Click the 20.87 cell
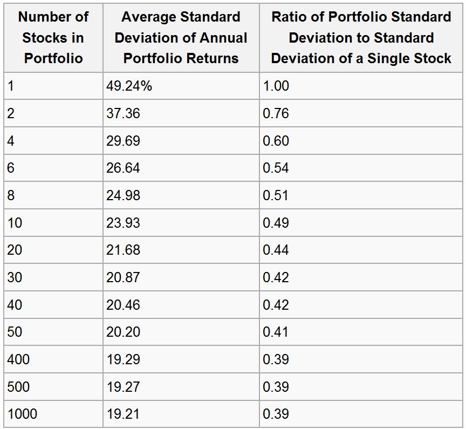Viewport: 466px width, 429px height. coord(123,277)
